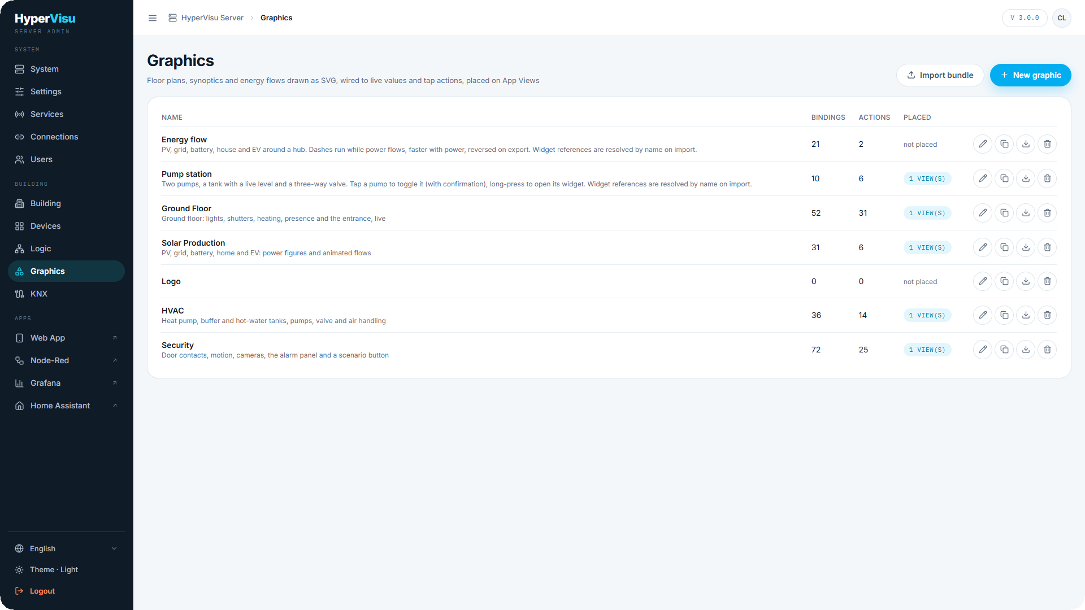Go to Settings in sidebar
Image resolution: width=1085 pixels, height=610 pixels.
pos(67,91)
